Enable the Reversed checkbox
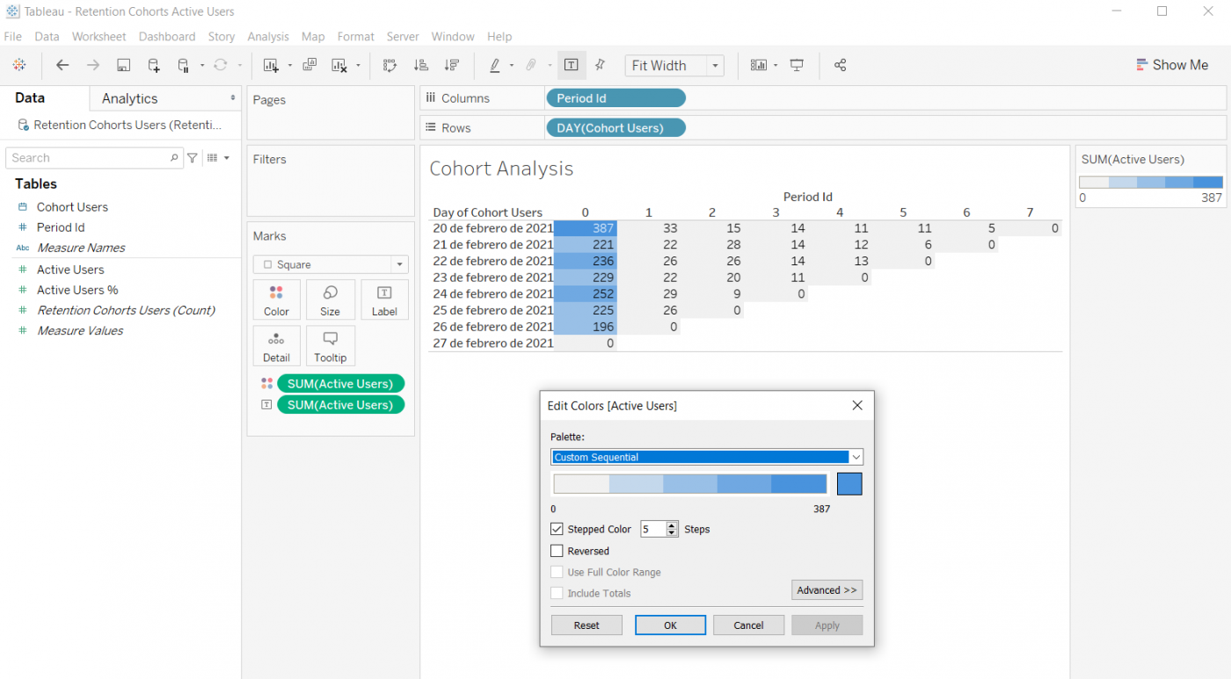Image resolution: width=1231 pixels, height=679 pixels. (557, 552)
